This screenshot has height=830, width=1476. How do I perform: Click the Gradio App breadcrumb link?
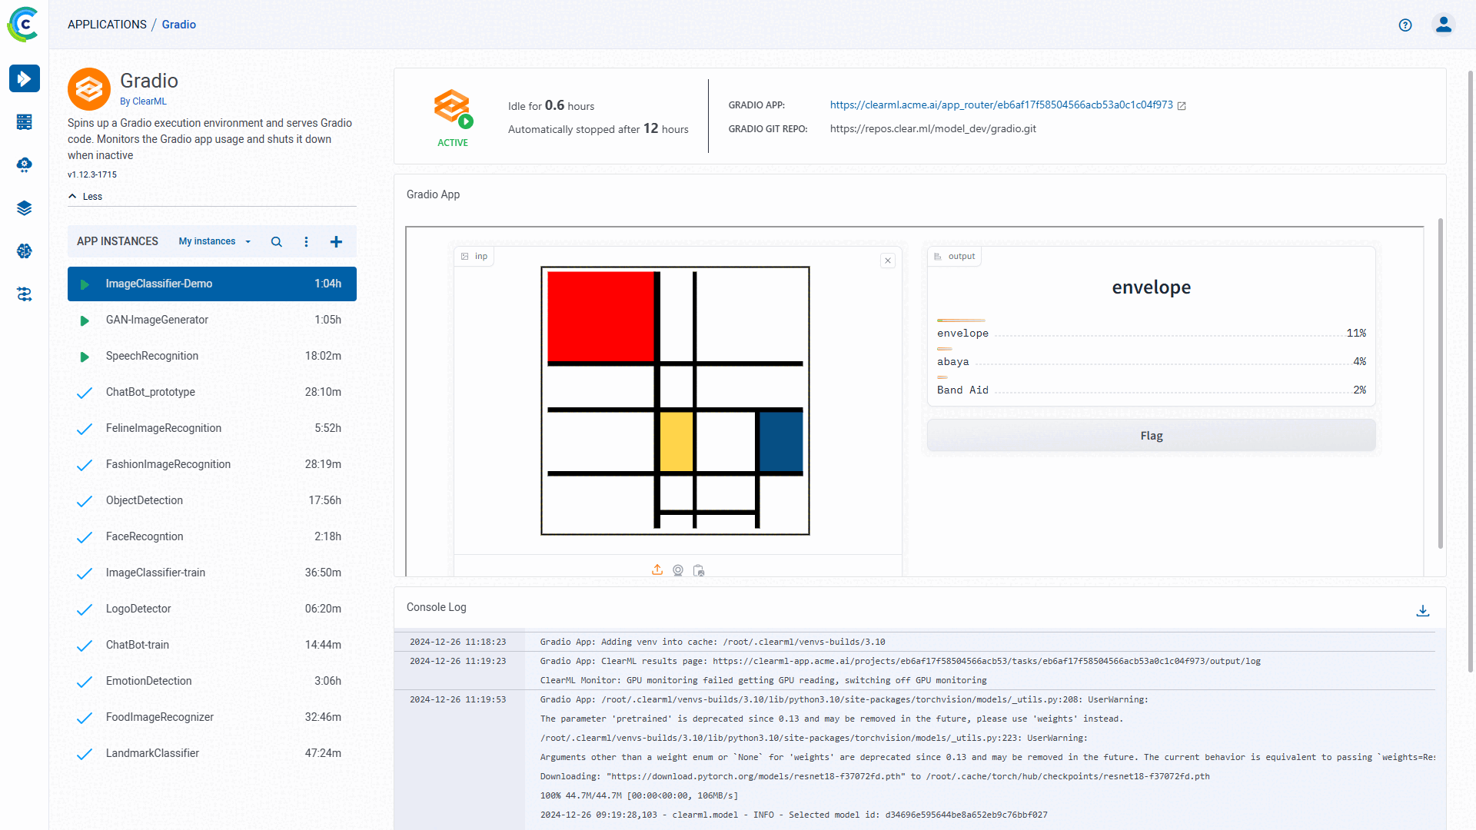tap(178, 25)
